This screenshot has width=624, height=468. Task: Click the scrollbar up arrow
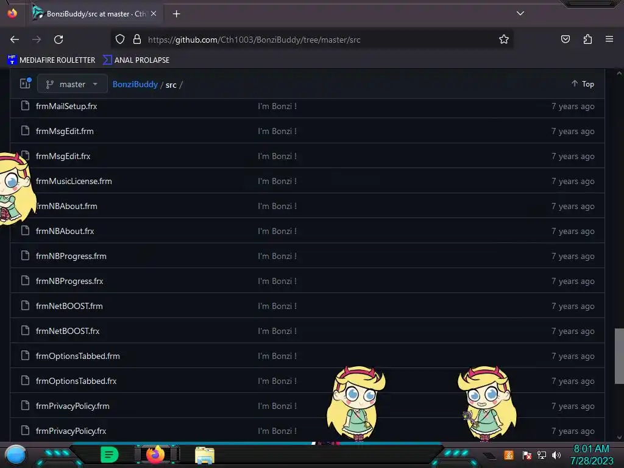[619, 73]
